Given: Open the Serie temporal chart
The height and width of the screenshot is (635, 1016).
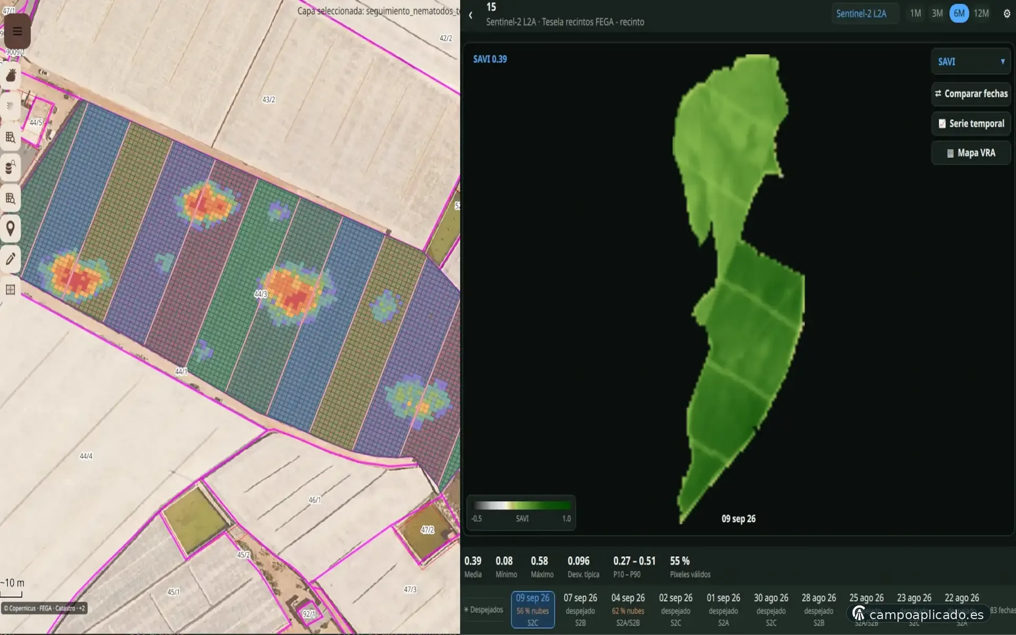Looking at the screenshot, I should click(x=971, y=124).
